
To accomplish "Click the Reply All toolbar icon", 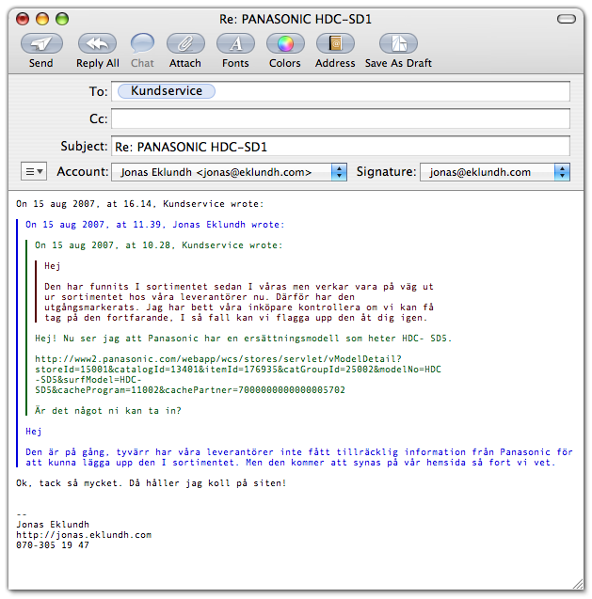I will 97,43.
